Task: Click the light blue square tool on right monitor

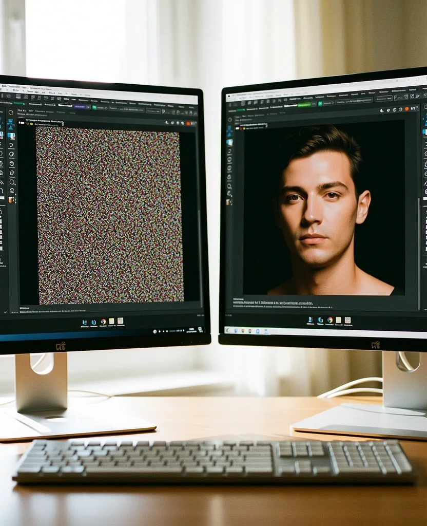Action: (230, 142)
